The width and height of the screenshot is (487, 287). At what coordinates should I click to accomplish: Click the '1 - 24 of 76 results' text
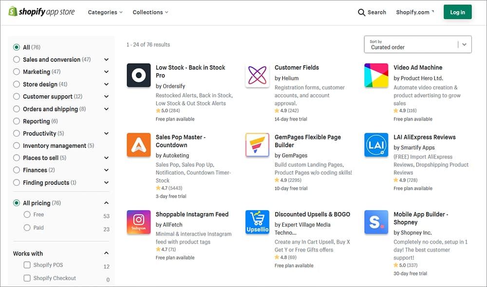point(148,45)
